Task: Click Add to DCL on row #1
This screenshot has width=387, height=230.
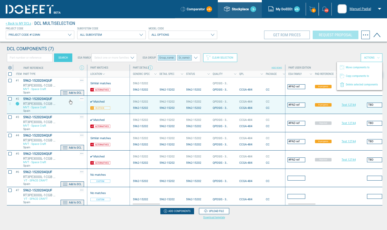Action: [72, 93]
